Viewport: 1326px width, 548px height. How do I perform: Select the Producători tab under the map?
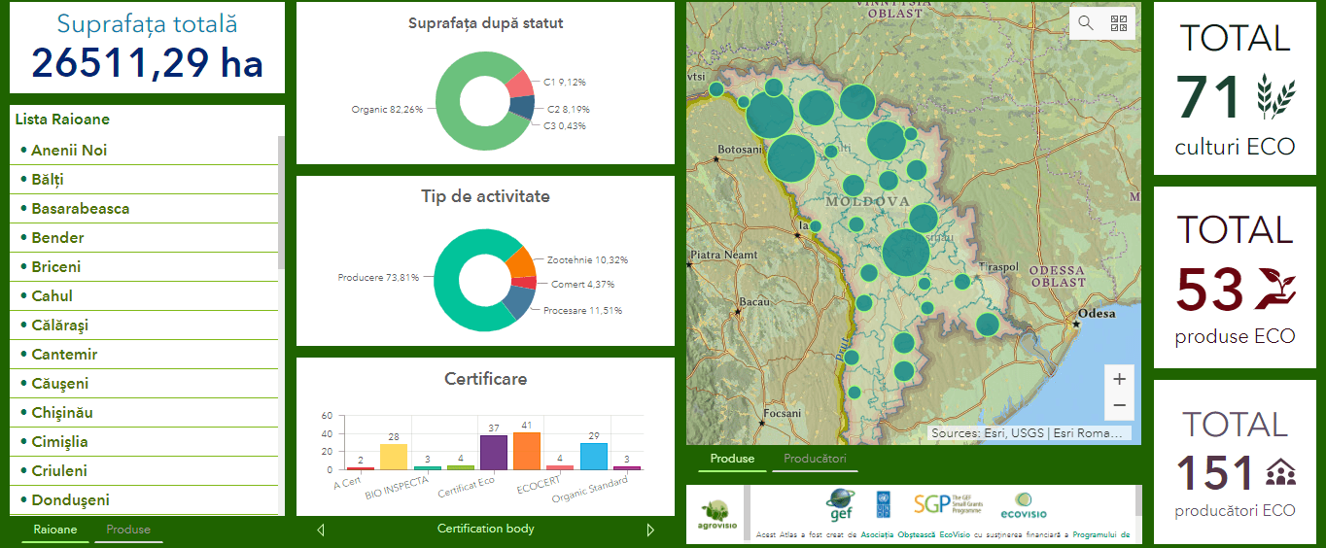[815, 459]
